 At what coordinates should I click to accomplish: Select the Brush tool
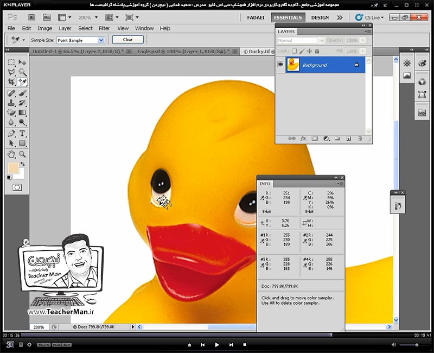22,93
